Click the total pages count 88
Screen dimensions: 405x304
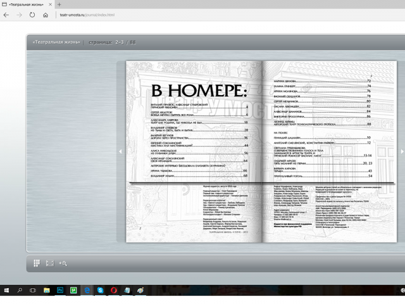tap(133, 42)
